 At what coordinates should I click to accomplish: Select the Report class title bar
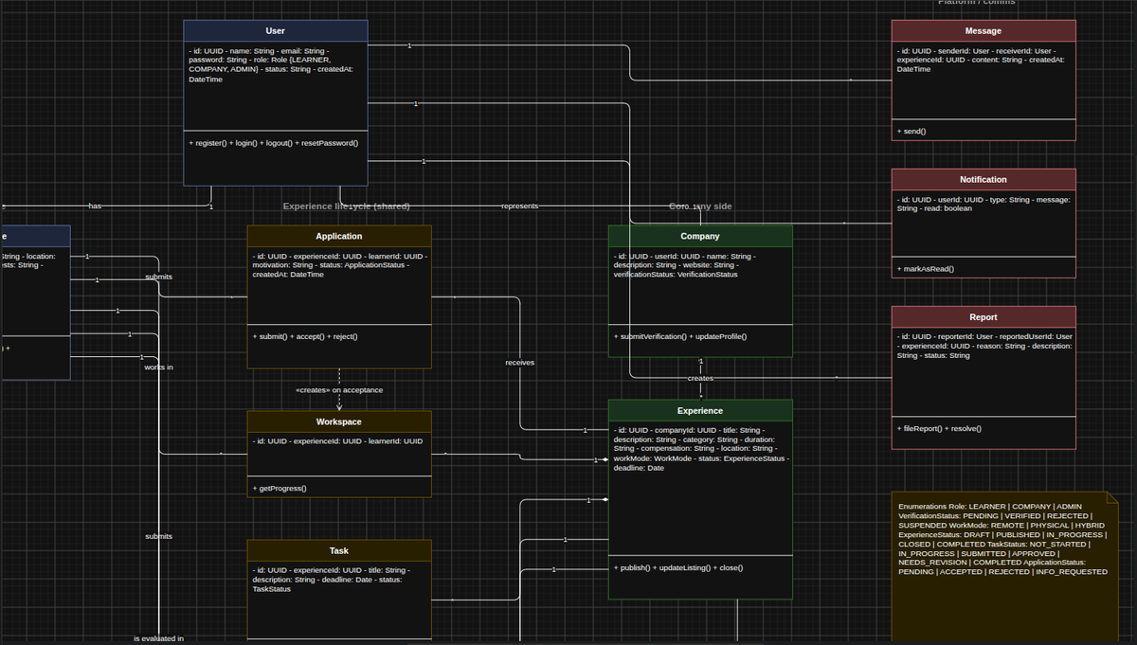pyautogui.click(x=984, y=317)
